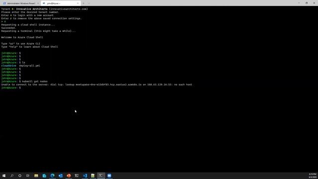318x179 pixels.
Task: Open Cortana from the taskbar
Action: pyautogui.click(x=20, y=176)
